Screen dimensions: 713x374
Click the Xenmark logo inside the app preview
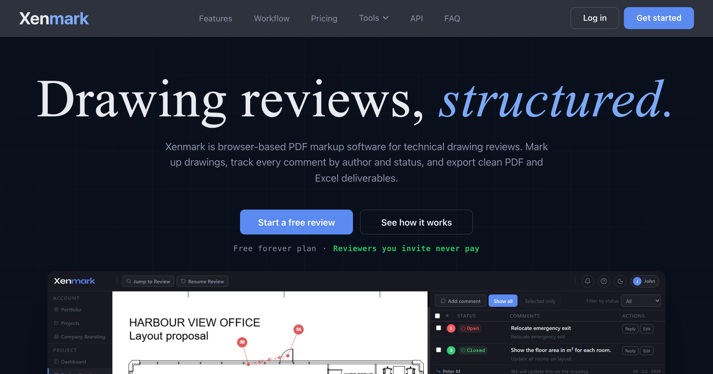74,281
